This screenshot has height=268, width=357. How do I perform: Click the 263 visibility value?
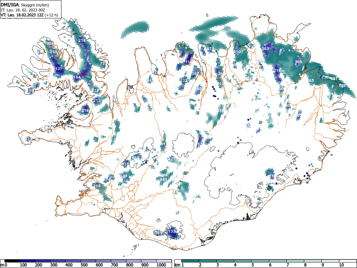click(x=265, y=49)
